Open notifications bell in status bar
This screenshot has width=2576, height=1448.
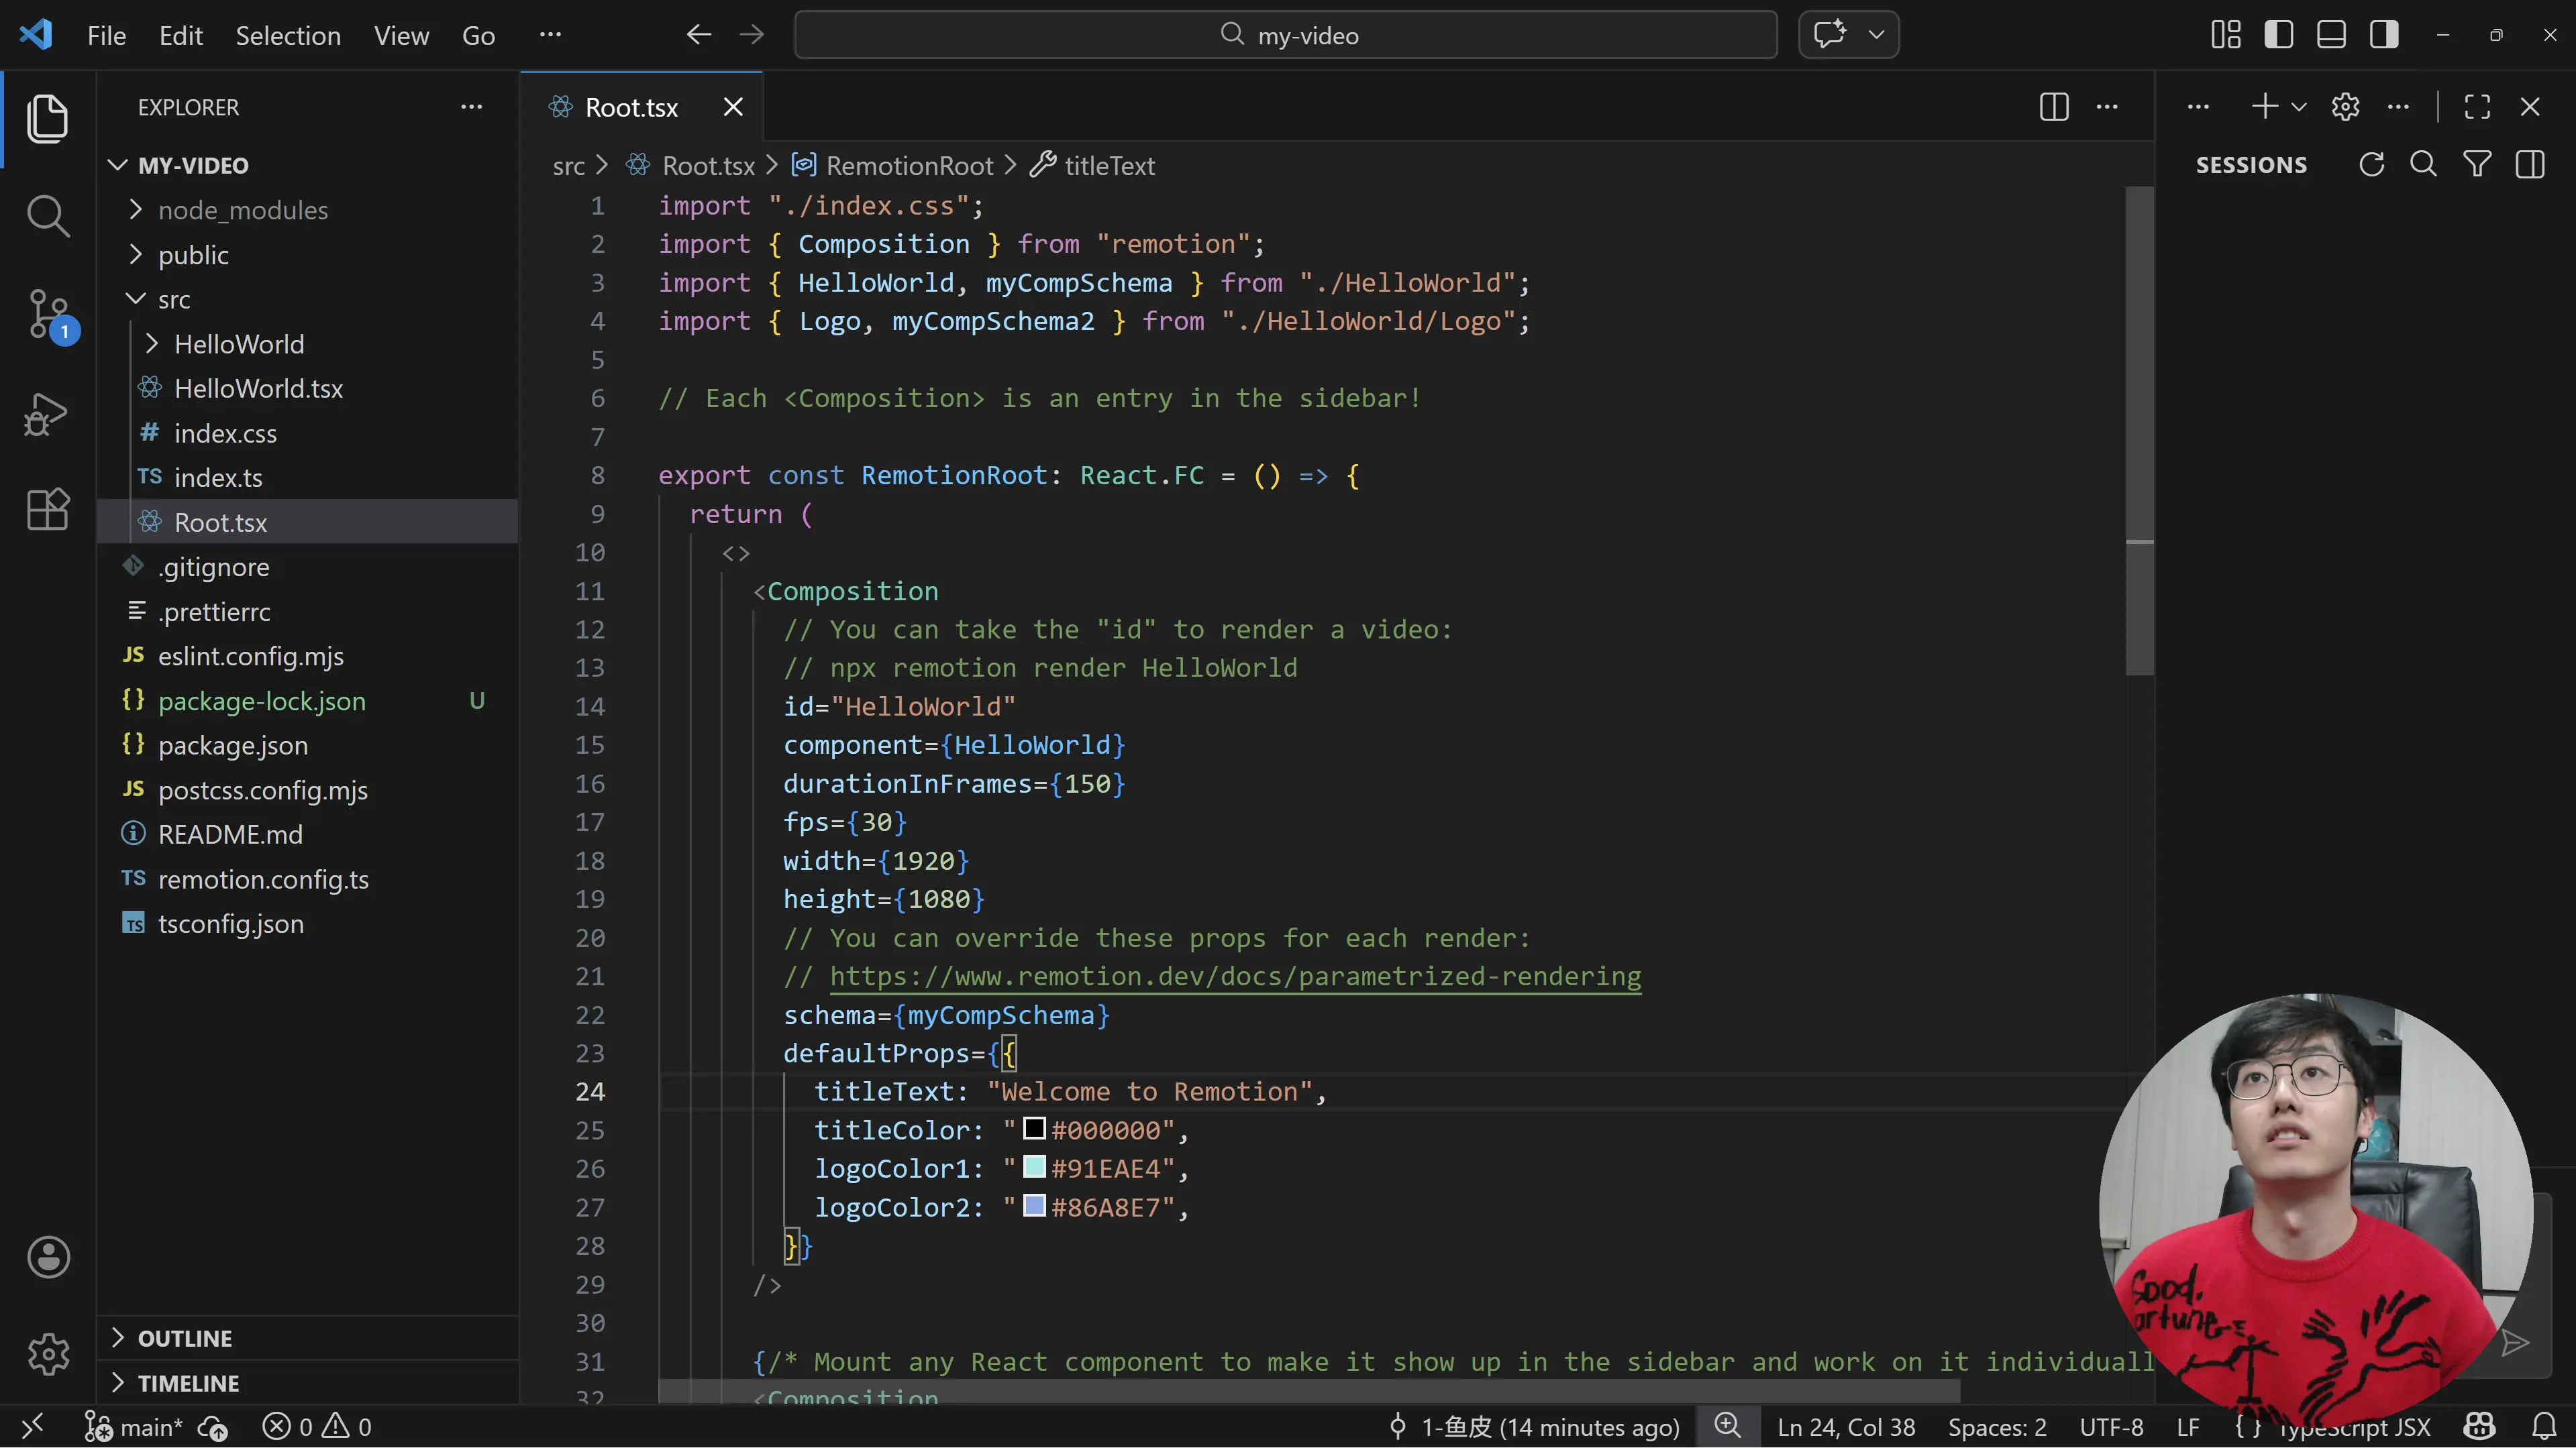(2544, 1426)
